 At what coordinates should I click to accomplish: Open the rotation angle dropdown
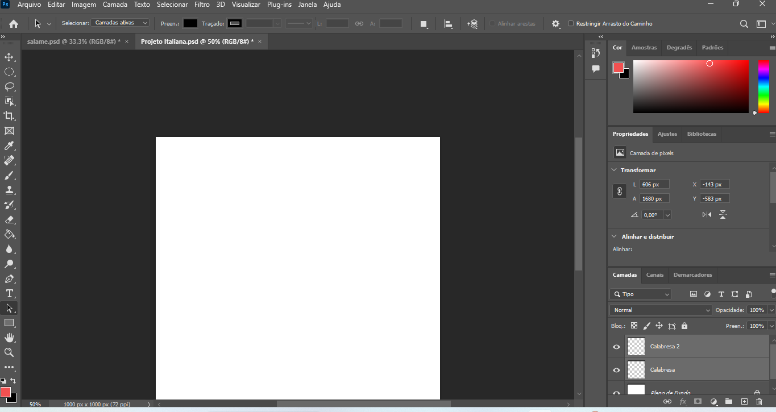667,215
